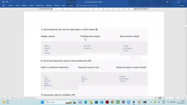Click the 'Non-numeric values' heading
The width and height of the screenshot is (187, 105).
(129, 36)
